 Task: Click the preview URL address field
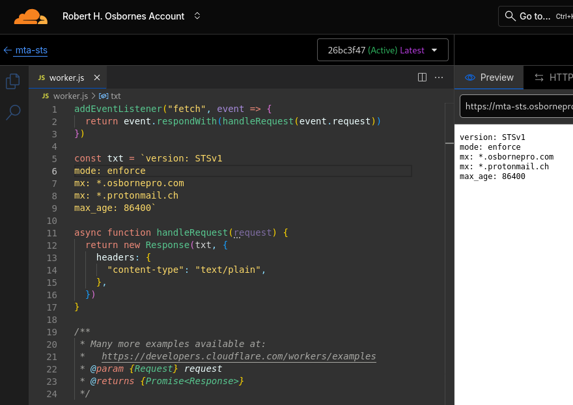click(x=521, y=105)
